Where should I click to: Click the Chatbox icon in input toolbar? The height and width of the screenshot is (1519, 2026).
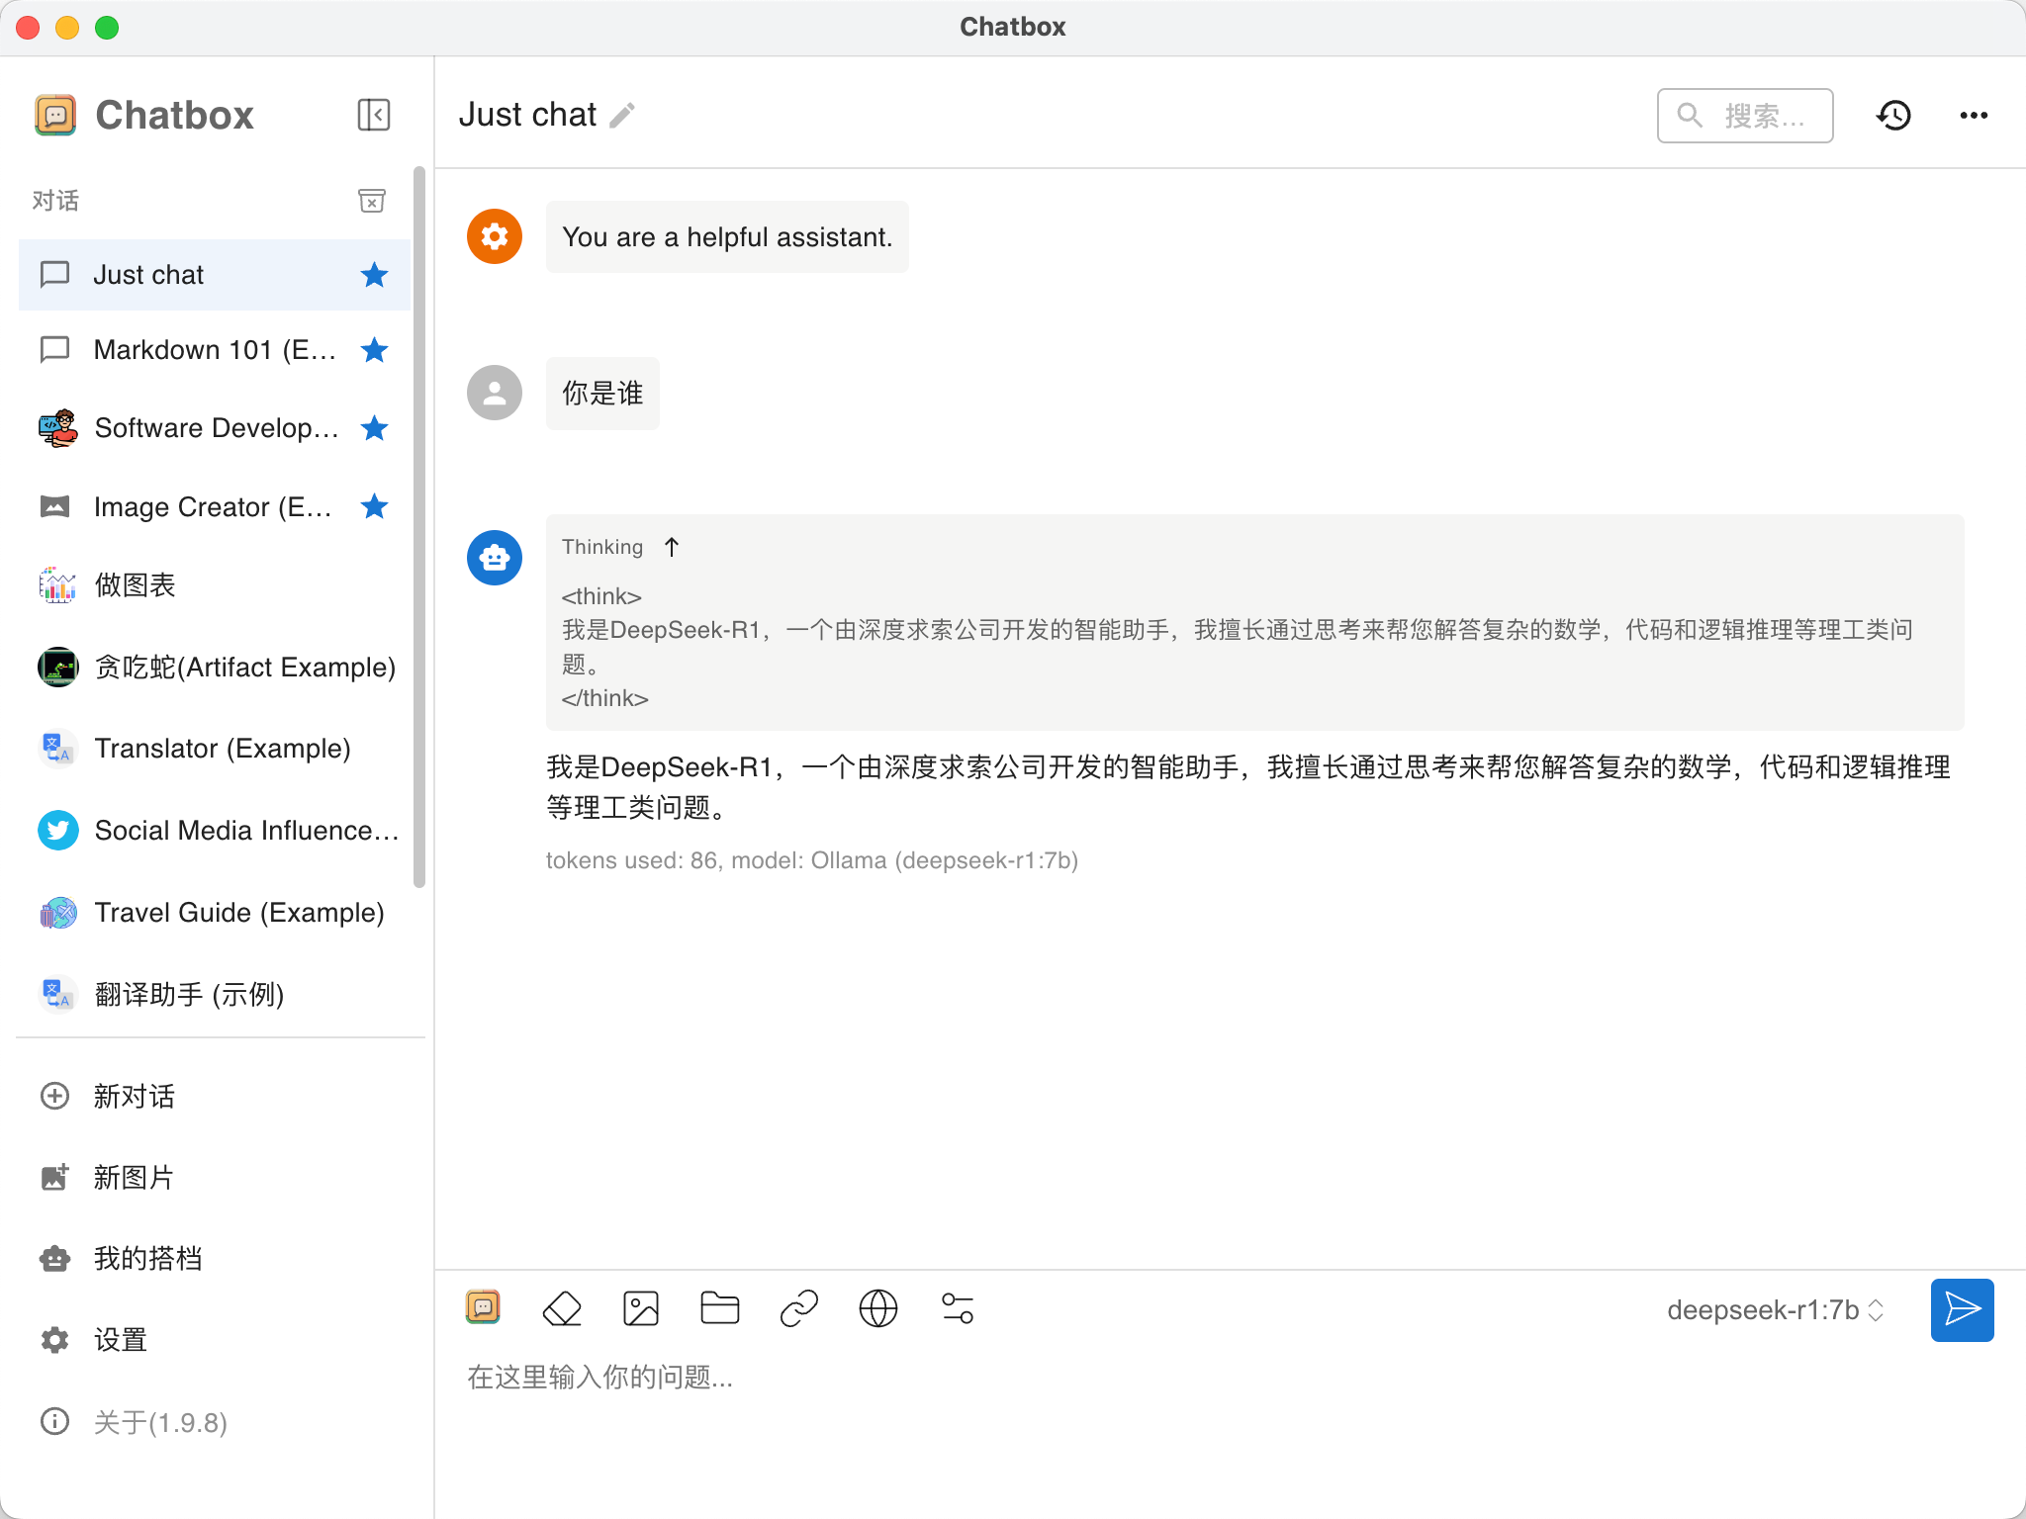pos(483,1308)
